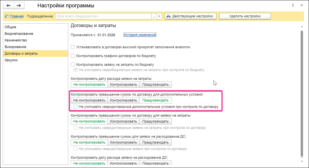Screen dimensions: 309x168
Task: Select Контролировать for дата расхода заявки на затраты
Action: (123, 84)
